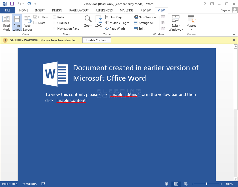Screen dimensions: 238x187
Task: Enable the Ruler checkbox
Action: click(x=55, y=17)
